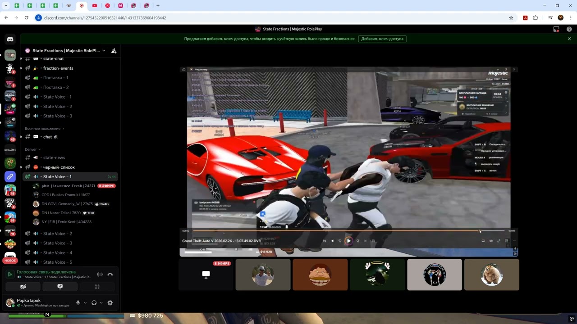
Task: Open browser extensions puzzle icon
Action: pos(536,18)
